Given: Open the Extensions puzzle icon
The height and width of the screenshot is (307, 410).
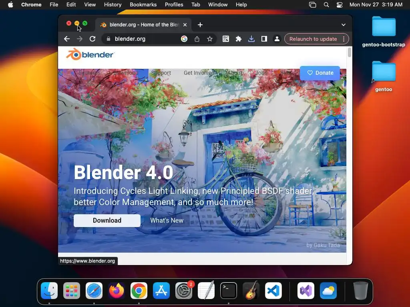Looking at the screenshot, I should (239, 39).
